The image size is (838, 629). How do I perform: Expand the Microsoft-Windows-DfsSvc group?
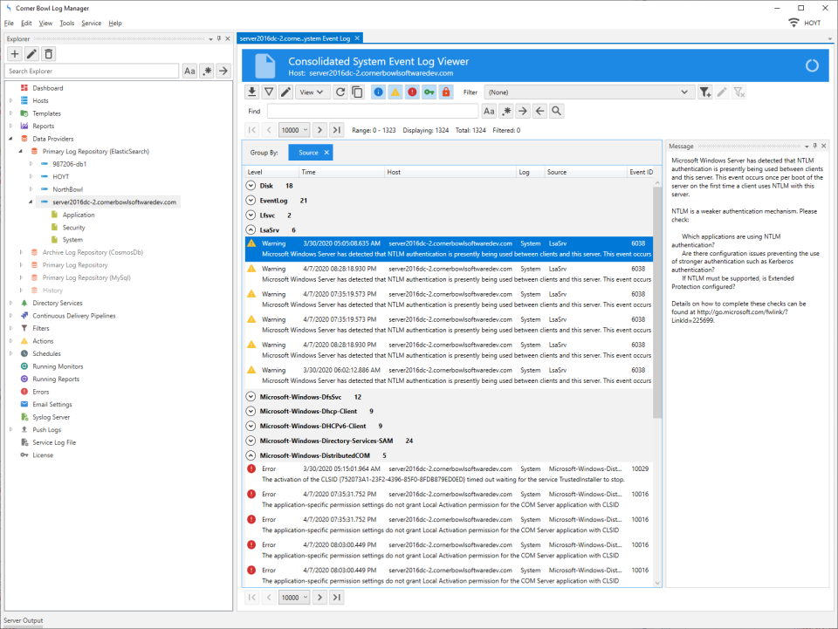(251, 397)
